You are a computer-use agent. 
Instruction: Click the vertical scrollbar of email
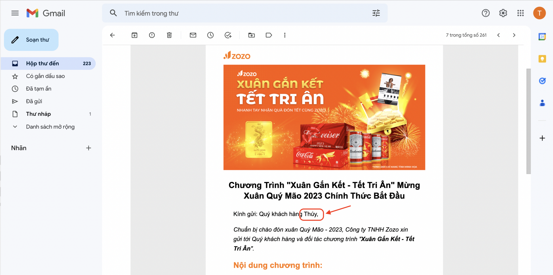click(529, 121)
